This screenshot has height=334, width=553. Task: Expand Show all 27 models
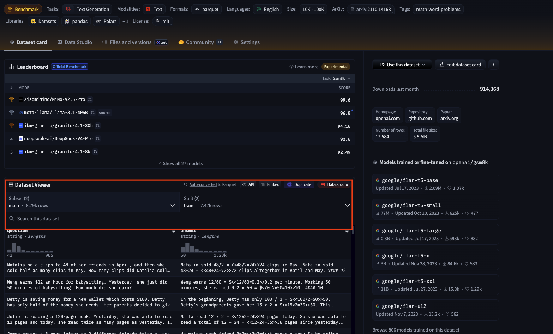coord(180,163)
